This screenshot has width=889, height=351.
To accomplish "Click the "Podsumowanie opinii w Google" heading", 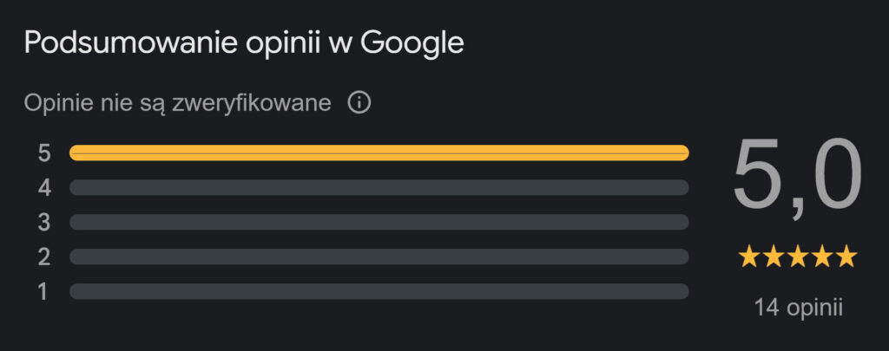I will pos(244,43).
